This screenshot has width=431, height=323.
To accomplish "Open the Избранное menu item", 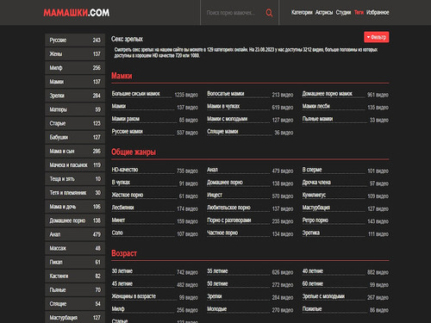I will (378, 12).
